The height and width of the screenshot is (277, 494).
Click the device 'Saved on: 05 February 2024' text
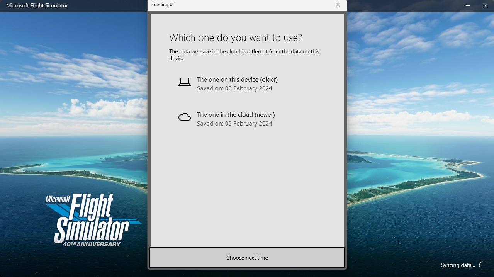(234, 88)
